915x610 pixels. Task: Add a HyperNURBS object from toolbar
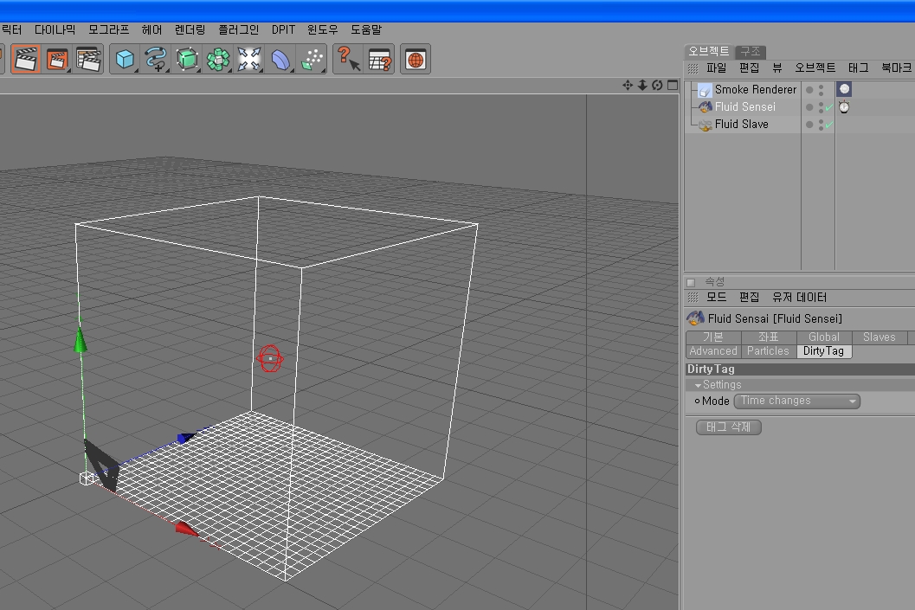click(187, 59)
